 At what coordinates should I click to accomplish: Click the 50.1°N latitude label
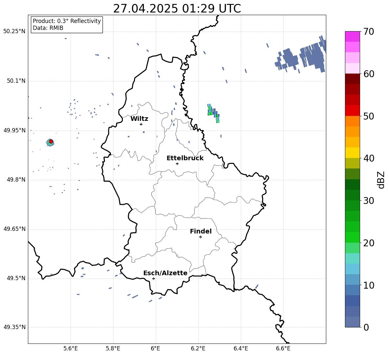[x=16, y=81]
